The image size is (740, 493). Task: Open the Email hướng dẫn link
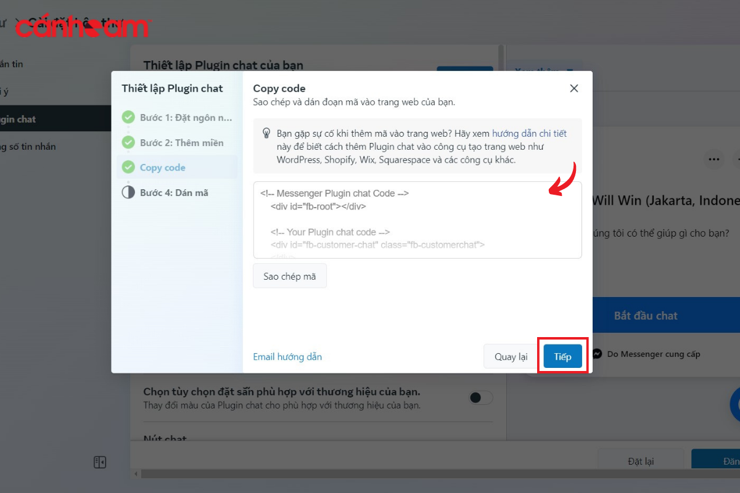tap(287, 357)
